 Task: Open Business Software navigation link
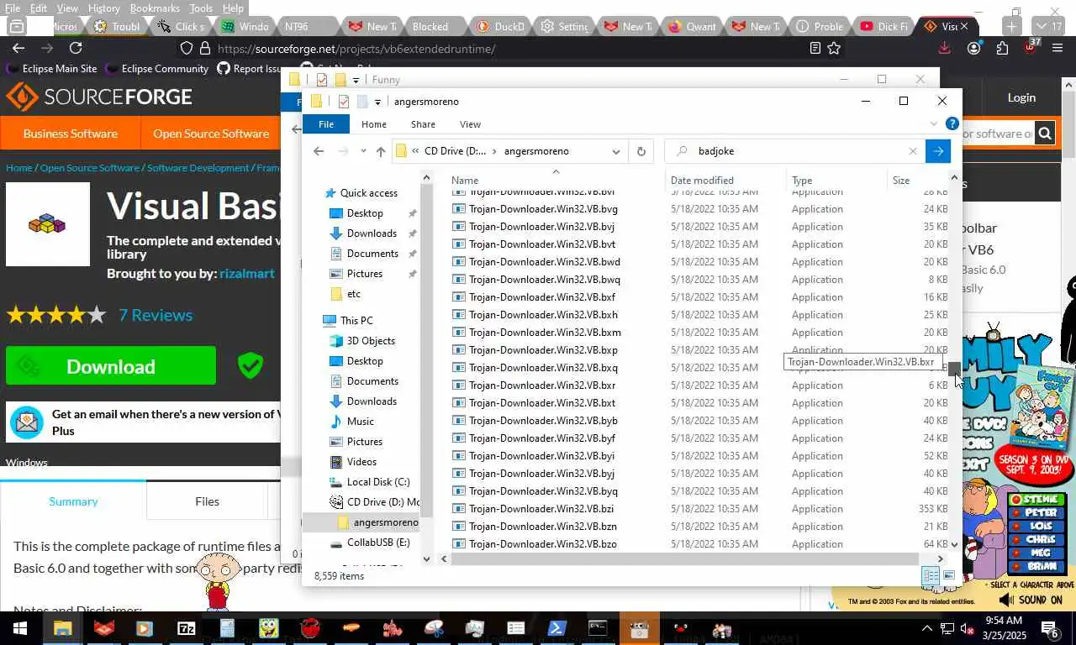click(70, 134)
